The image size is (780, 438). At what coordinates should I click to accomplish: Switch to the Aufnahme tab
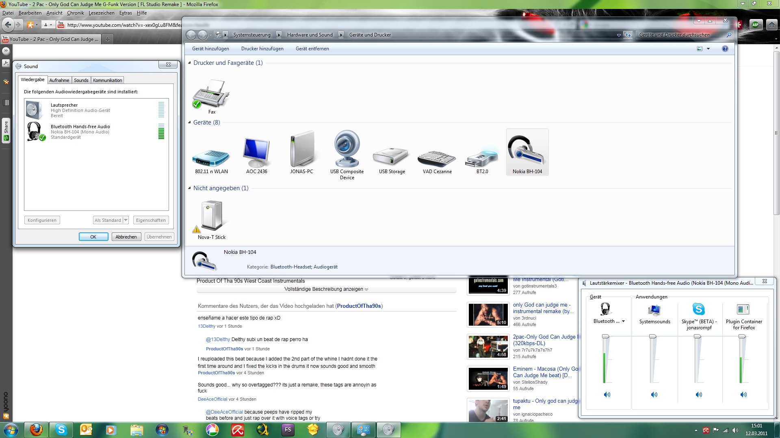[x=59, y=80]
